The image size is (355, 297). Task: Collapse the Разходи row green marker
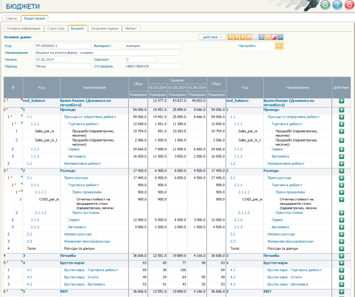click(x=22, y=170)
